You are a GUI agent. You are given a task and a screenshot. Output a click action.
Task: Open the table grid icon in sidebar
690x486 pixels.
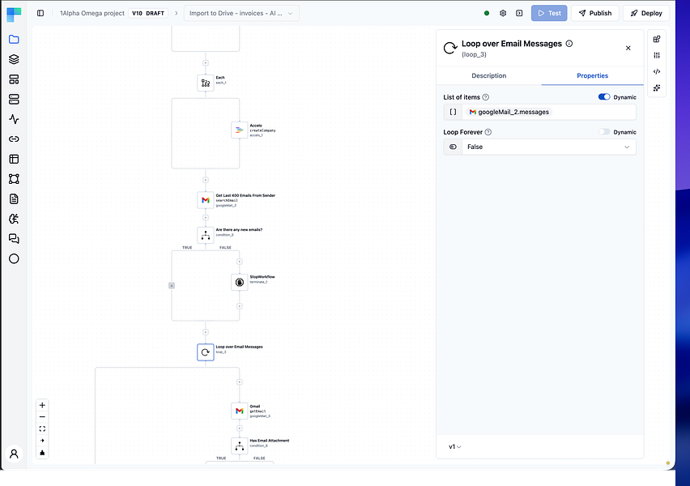click(x=14, y=159)
